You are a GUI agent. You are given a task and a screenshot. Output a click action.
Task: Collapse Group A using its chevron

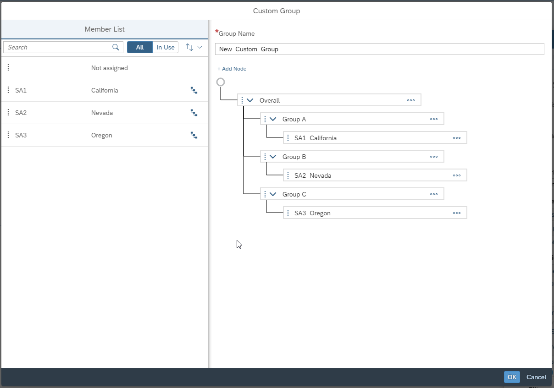[x=272, y=119]
